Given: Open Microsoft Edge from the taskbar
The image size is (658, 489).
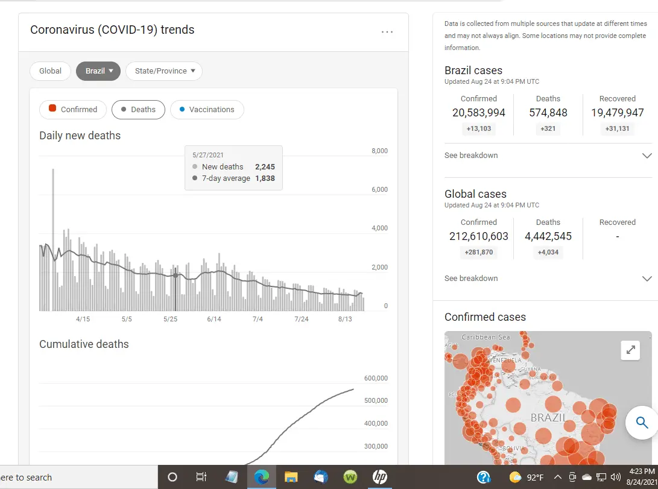Looking at the screenshot, I should click(261, 477).
